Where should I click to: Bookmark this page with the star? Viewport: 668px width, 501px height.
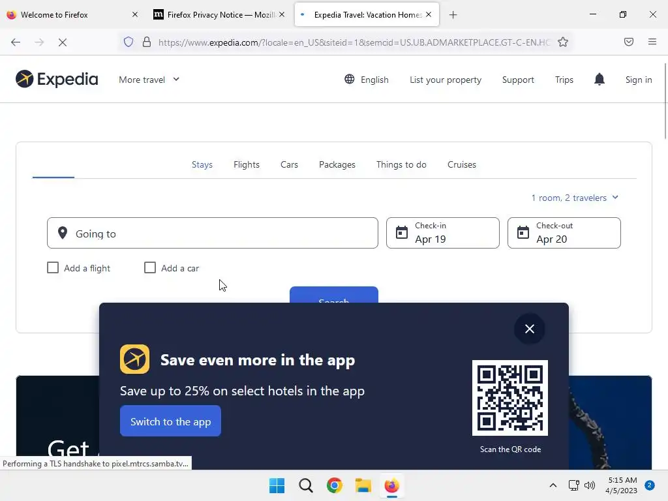563,42
